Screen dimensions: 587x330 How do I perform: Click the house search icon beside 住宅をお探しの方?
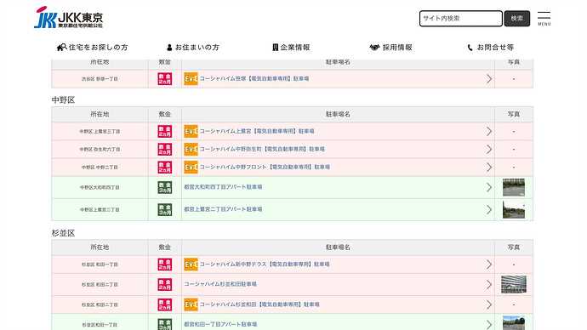pyautogui.click(x=61, y=48)
